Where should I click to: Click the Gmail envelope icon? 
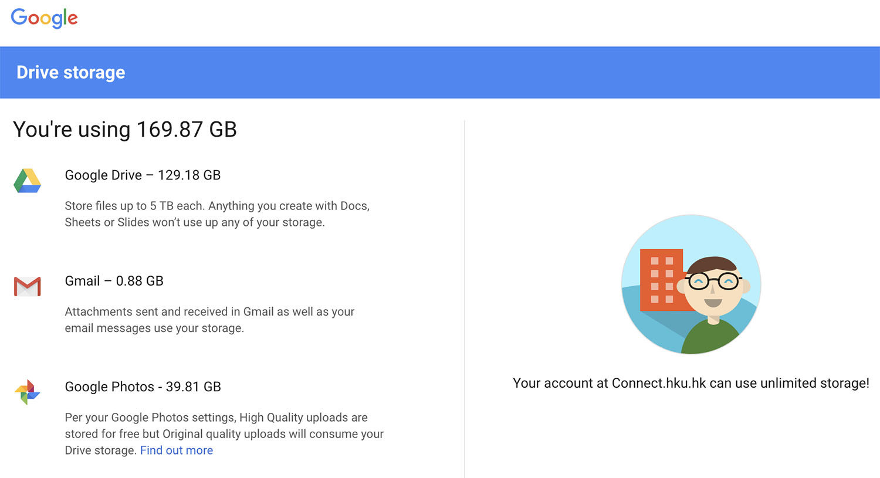pyautogui.click(x=27, y=286)
